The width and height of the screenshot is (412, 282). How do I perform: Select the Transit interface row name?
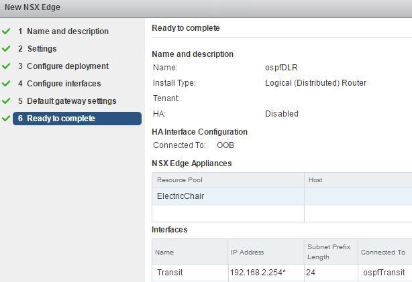[170, 273]
